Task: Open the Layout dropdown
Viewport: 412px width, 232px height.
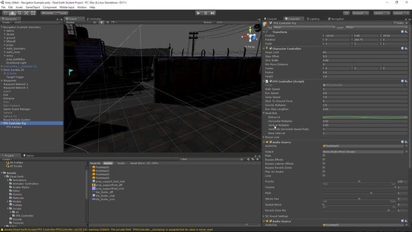Action: pyautogui.click(x=401, y=13)
